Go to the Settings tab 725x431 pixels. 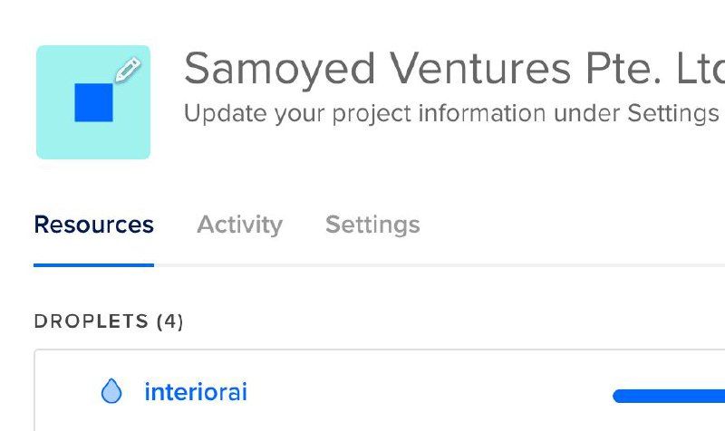pyautogui.click(x=372, y=225)
